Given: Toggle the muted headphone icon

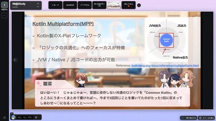Looking at the screenshot, I should [x=29, y=117].
